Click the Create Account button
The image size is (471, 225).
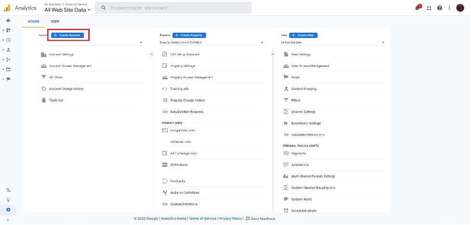pos(67,36)
